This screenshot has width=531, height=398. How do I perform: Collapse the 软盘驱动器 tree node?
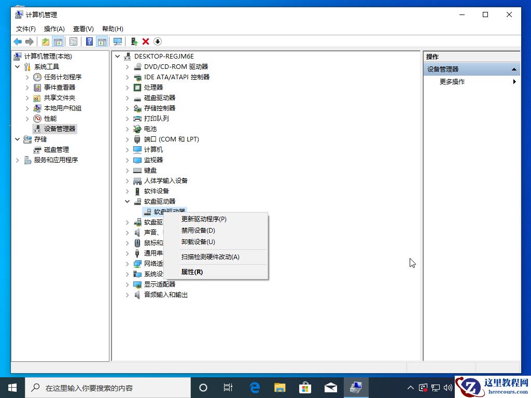[127, 201]
